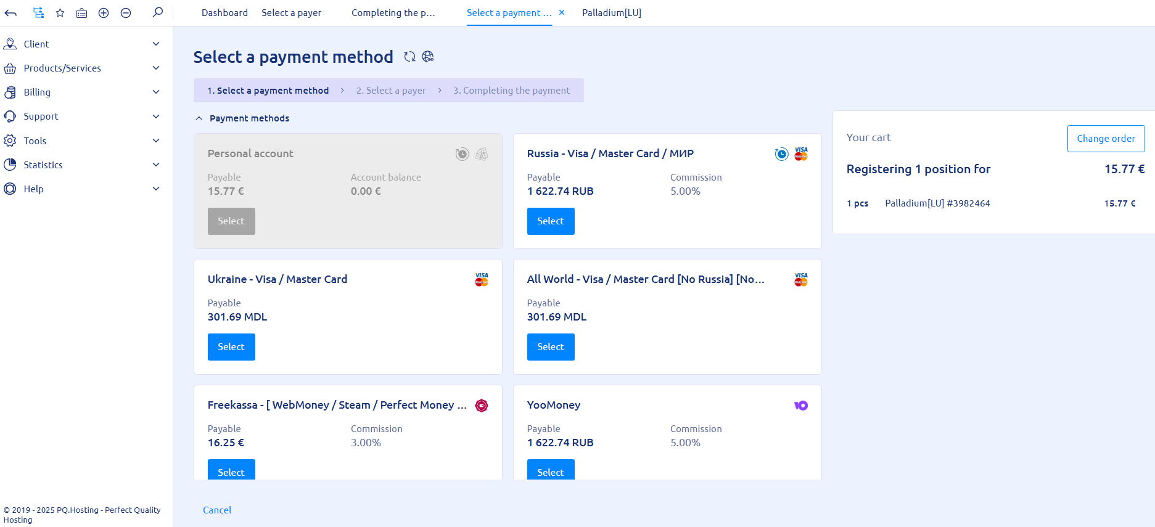1155x527 pixels.
Task: Select the Russia Visa/Master Card/МИР method
Action: (551, 221)
